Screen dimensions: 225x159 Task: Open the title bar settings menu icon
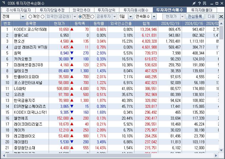tap(205, 3)
